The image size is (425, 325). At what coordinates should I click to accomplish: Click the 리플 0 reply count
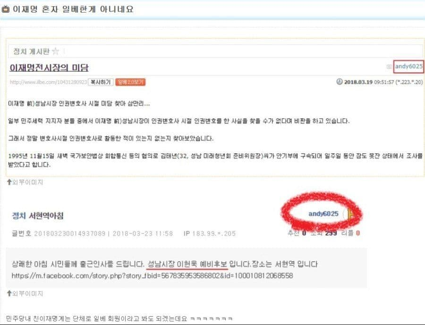[350, 233]
